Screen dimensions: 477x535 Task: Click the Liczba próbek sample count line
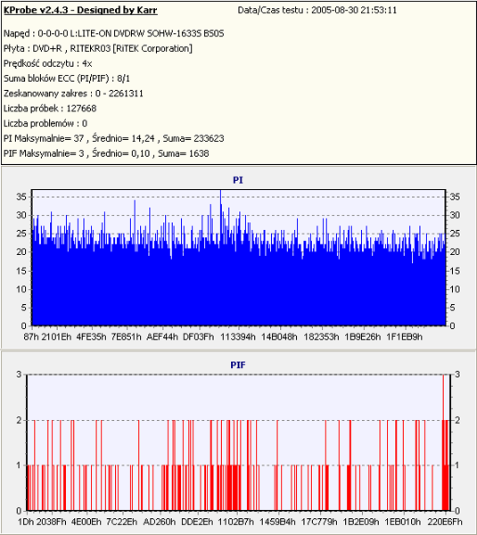50,109
